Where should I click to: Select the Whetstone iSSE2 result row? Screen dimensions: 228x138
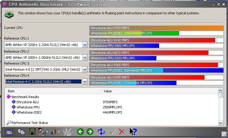(x=112, y=112)
